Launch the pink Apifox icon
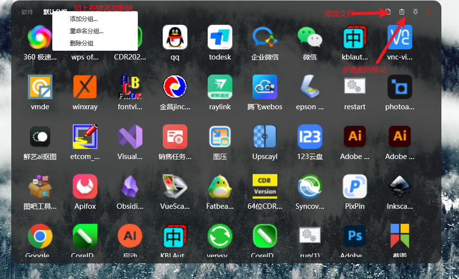The height and width of the screenshot is (279, 459). (x=85, y=186)
